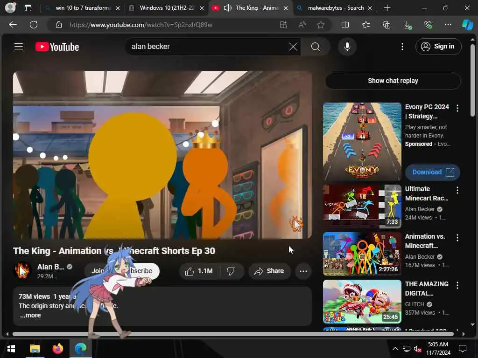
Task: Open more actions ellipsis under video
Action: pyautogui.click(x=303, y=271)
